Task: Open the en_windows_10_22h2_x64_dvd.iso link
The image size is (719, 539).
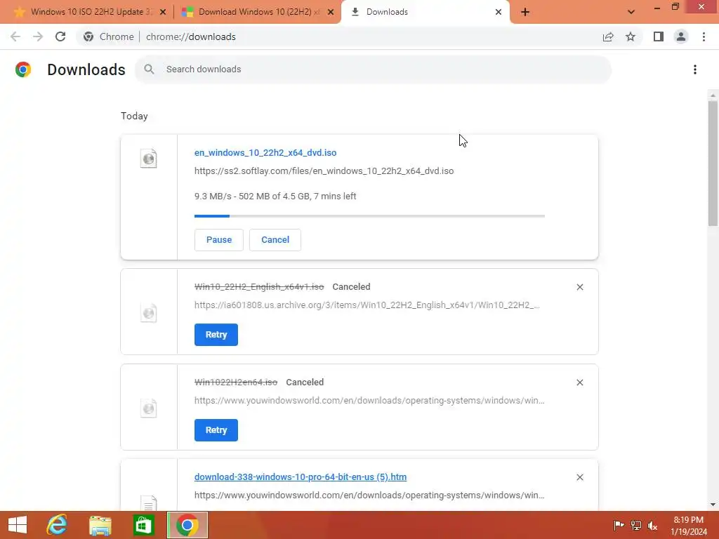Action: pos(265,152)
